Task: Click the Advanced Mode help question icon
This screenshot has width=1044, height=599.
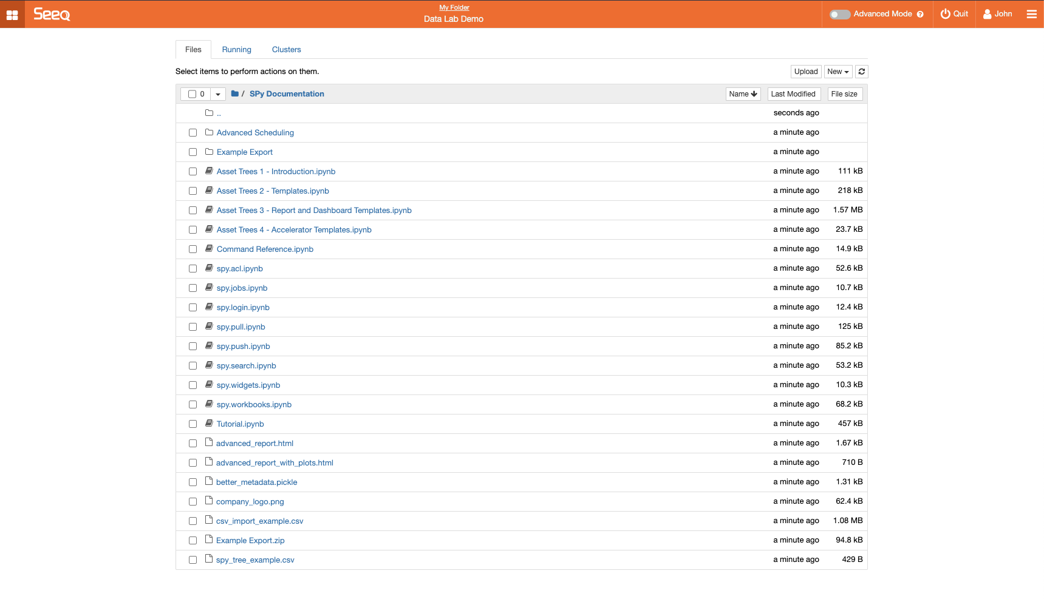Action: tap(920, 15)
